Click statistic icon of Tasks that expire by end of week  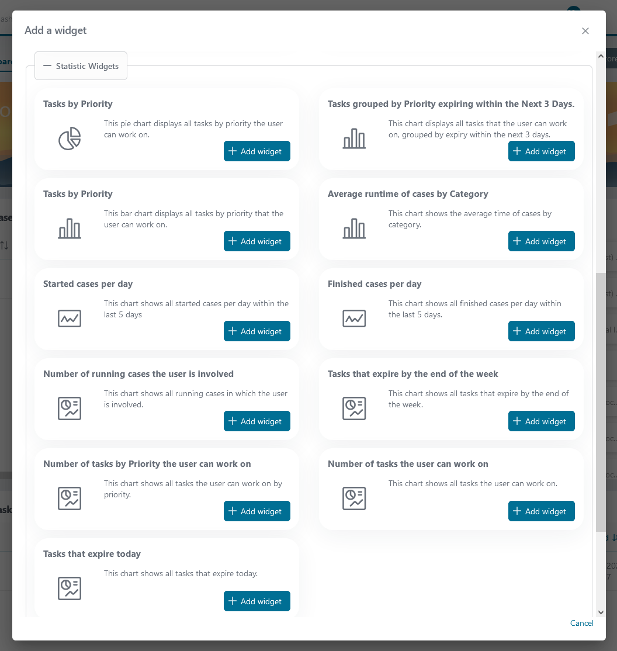[x=354, y=408]
